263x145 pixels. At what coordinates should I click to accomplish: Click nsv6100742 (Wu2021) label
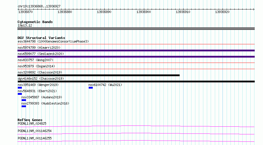105,85
